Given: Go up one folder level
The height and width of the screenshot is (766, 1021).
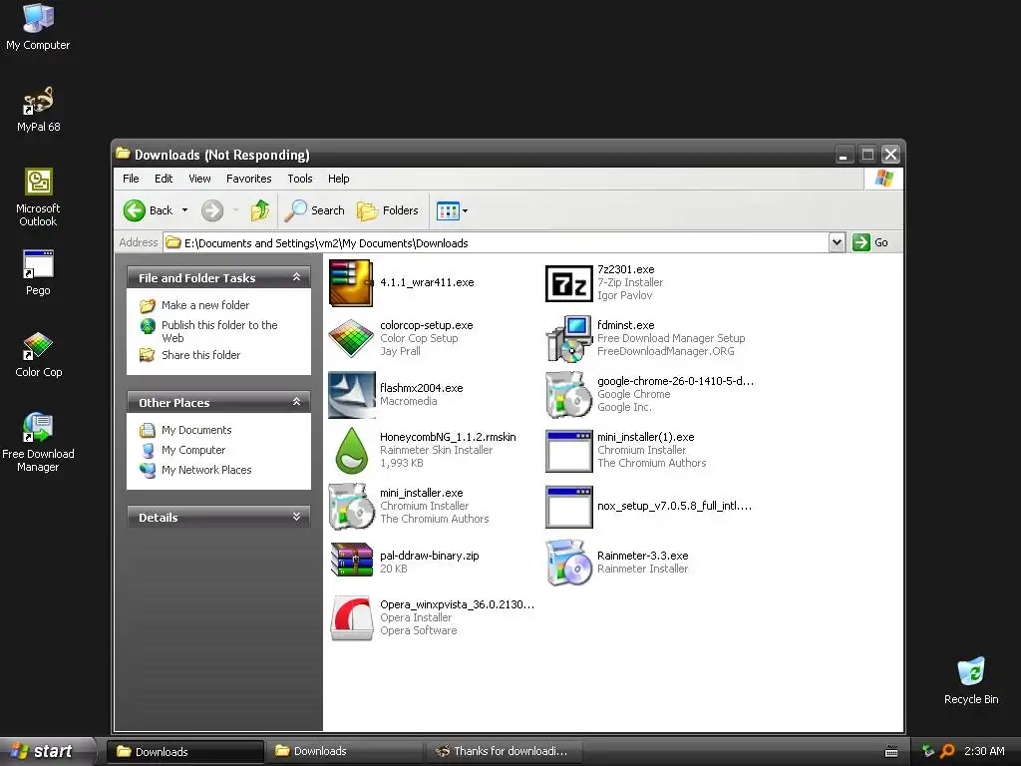Looking at the screenshot, I should pyautogui.click(x=260, y=210).
